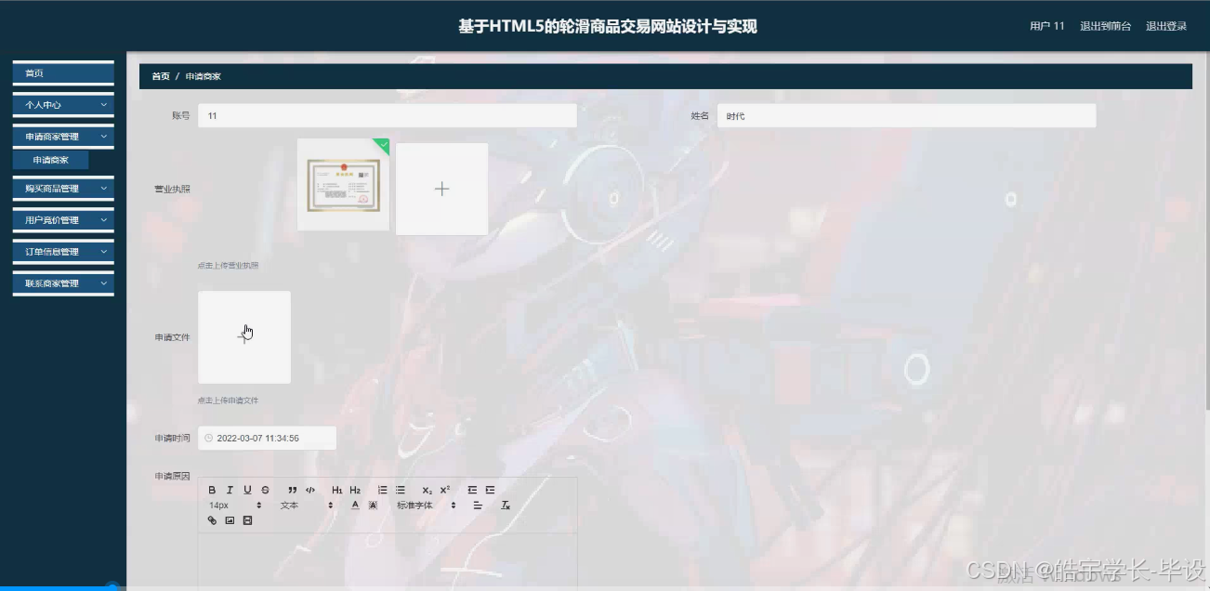Viewport: 1210px width, 591px height.
Task: Expand the 个人中心 sidebar menu
Action: click(62, 104)
